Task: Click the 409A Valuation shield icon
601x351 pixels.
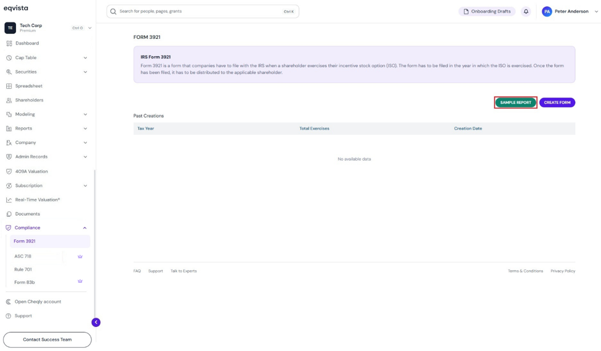Action: [9, 172]
